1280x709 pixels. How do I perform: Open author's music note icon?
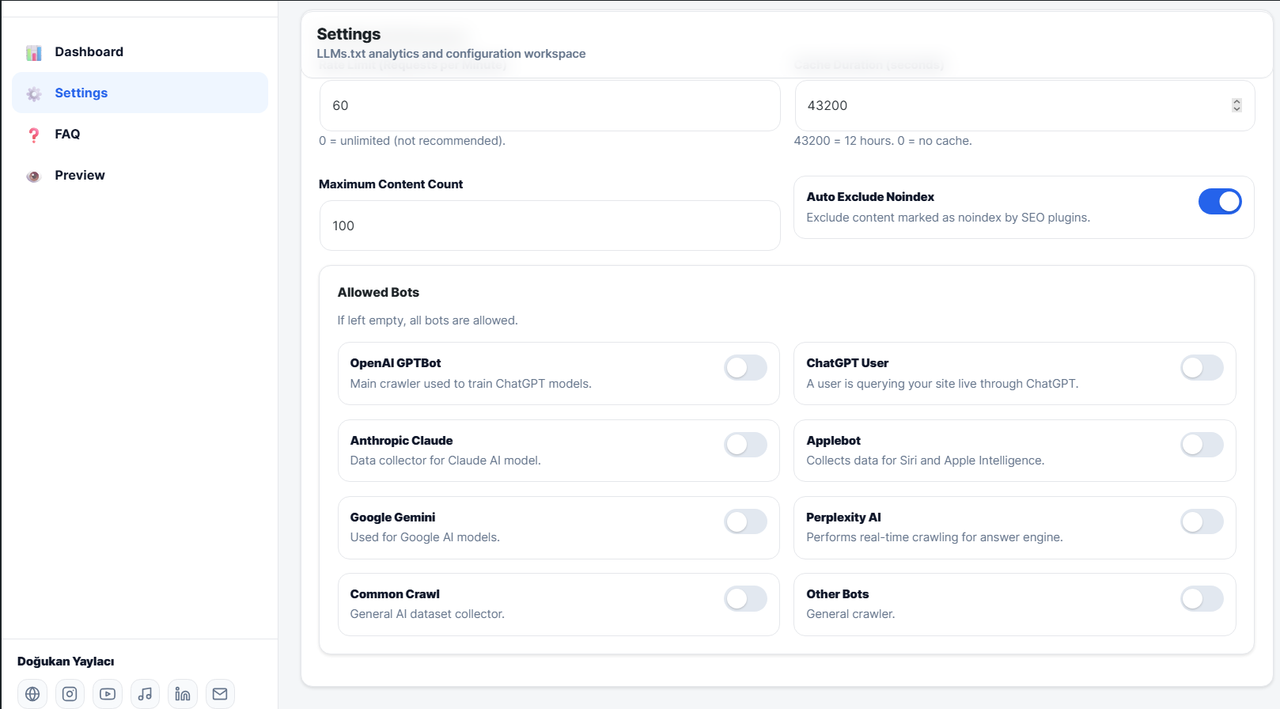(x=145, y=694)
